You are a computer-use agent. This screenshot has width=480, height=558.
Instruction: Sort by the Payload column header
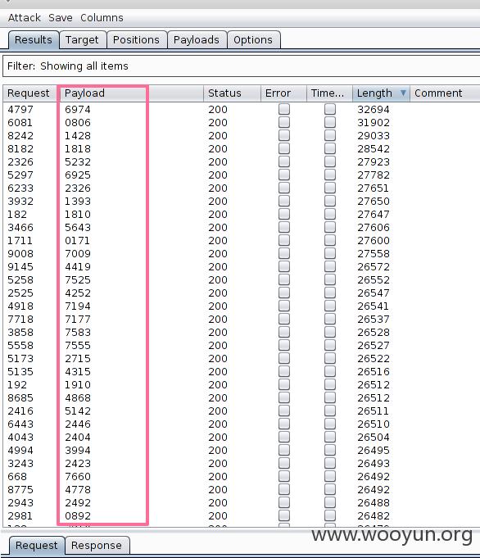pos(130,93)
